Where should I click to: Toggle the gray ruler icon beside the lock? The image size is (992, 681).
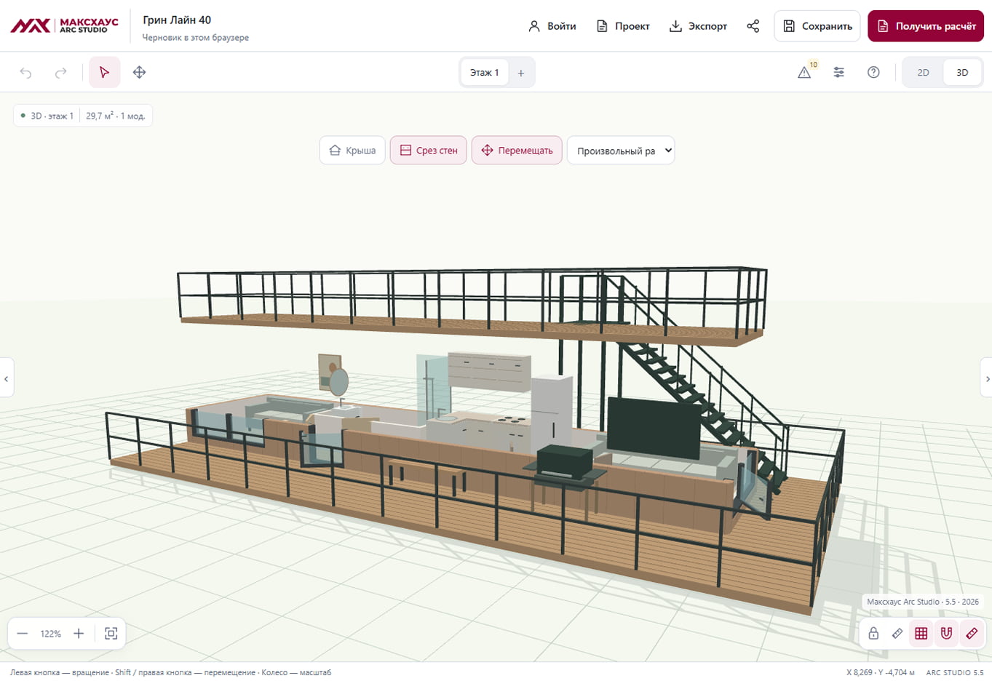pyautogui.click(x=897, y=634)
